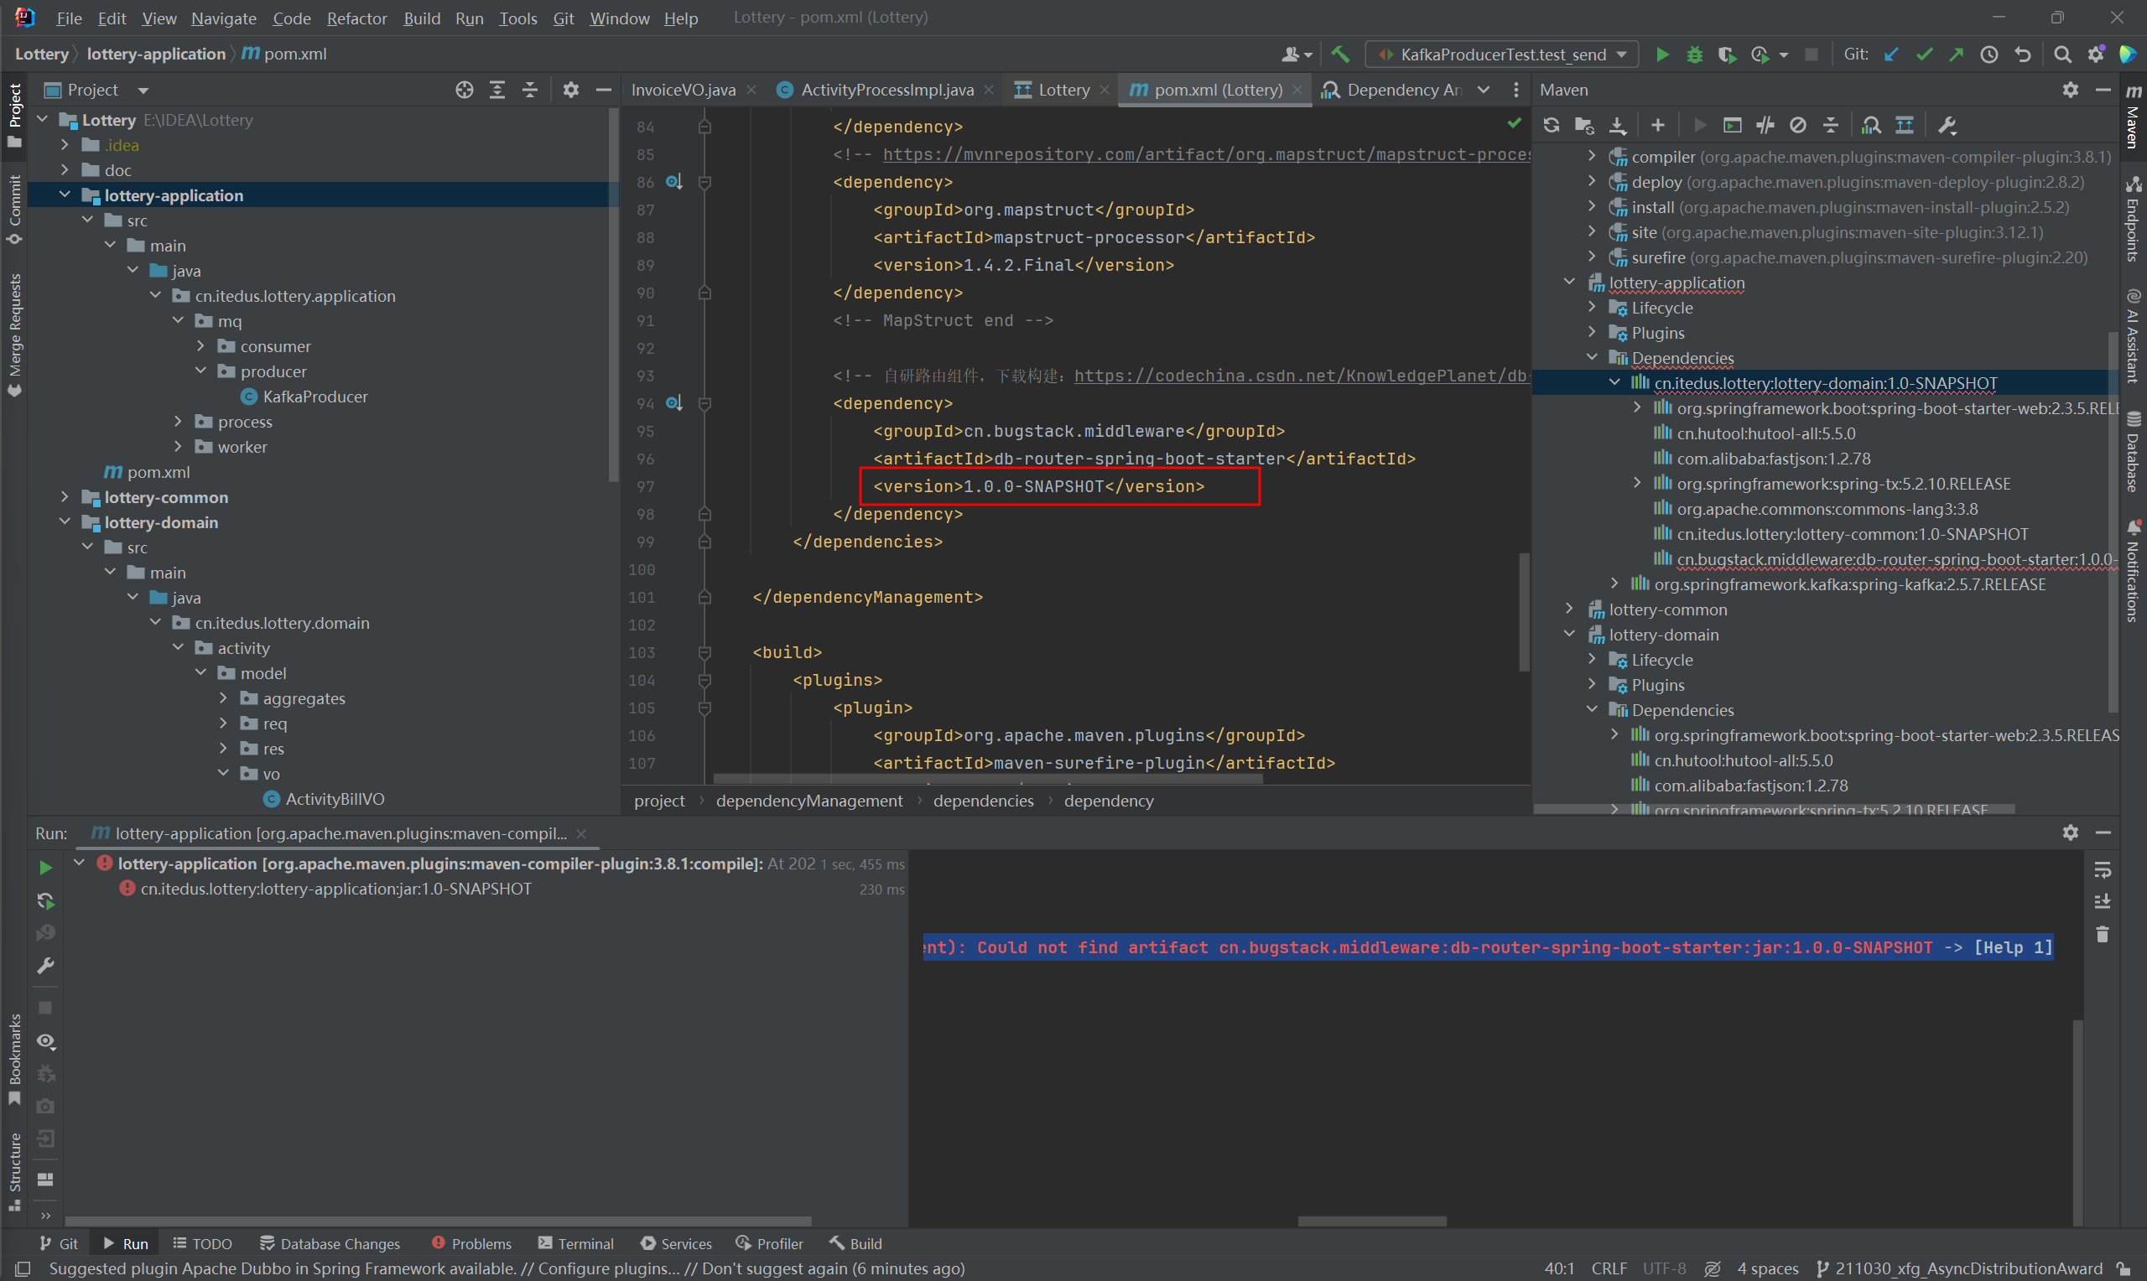Toggle show passed eye icon in Run
This screenshot has width=2147, height=1281.
(46, 1042)
